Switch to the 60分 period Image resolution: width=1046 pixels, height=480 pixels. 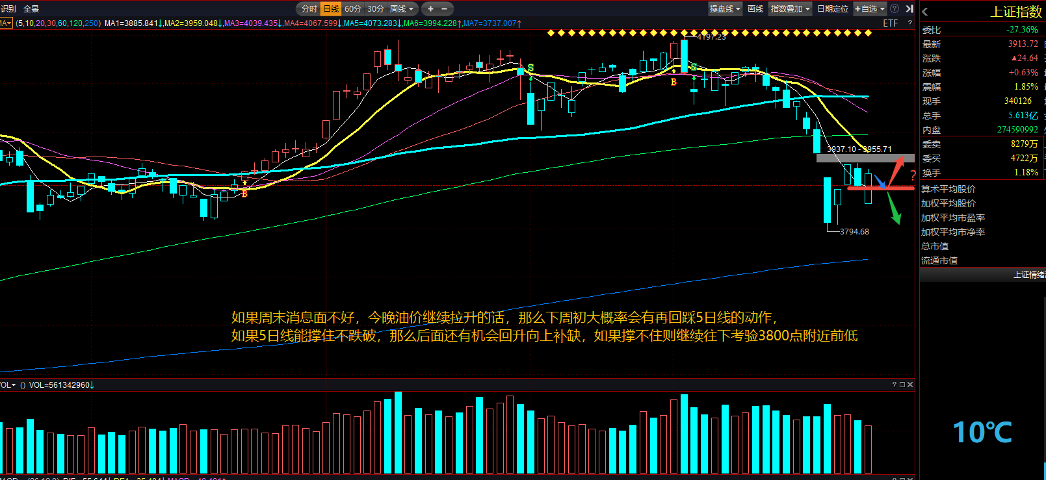click(353, 9)
